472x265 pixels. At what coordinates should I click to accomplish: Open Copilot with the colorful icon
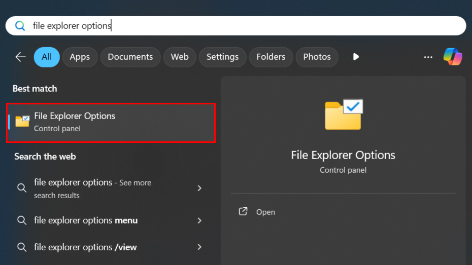(x=453, y=57)
